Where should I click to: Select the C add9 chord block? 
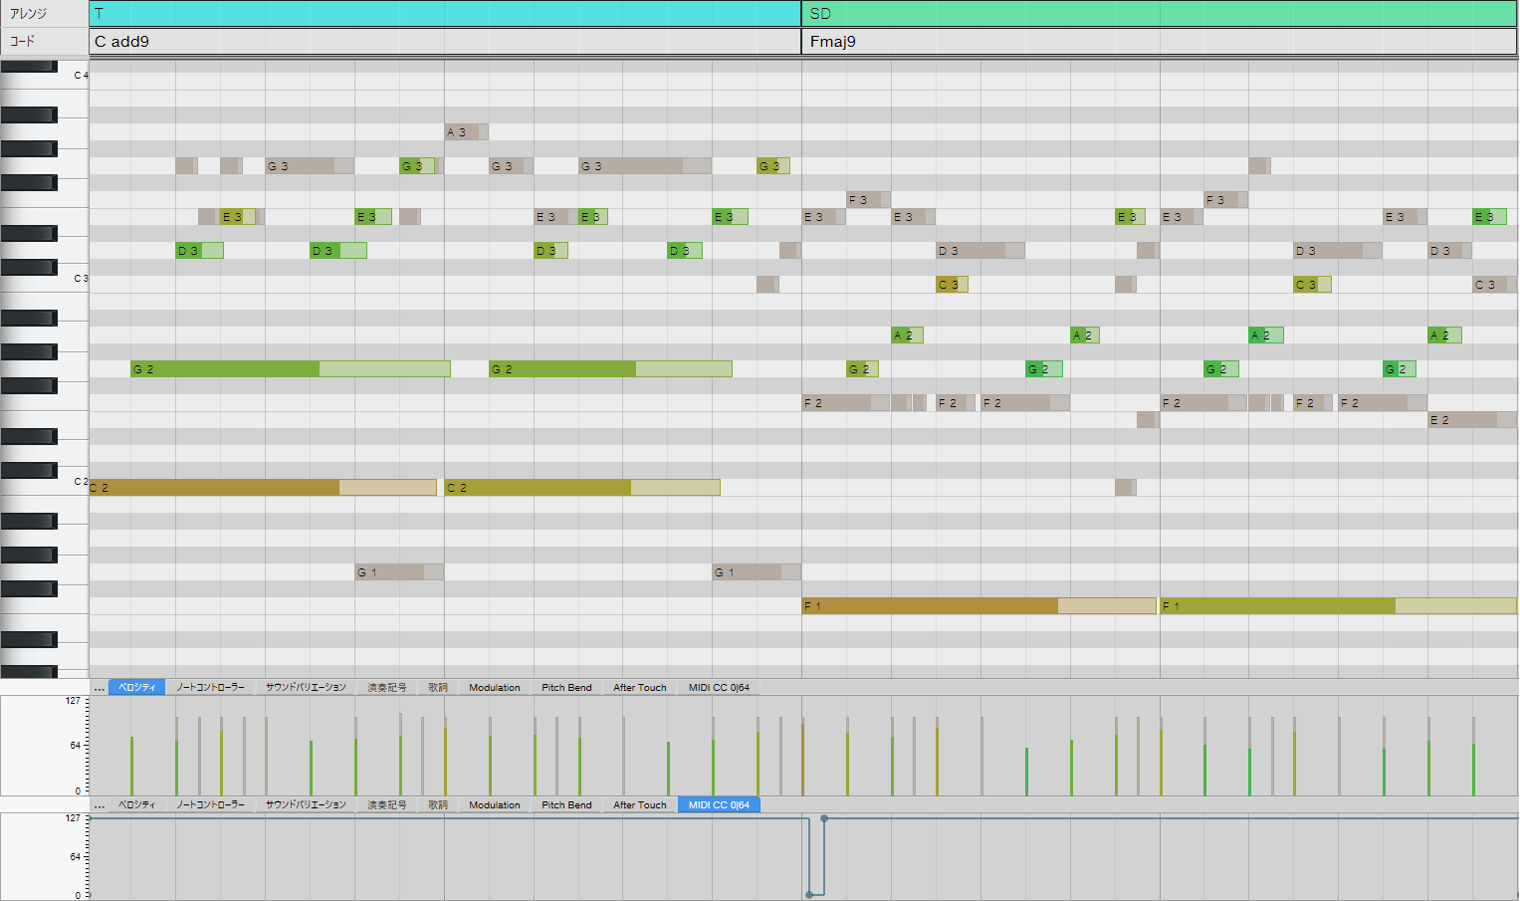(445, 41)
